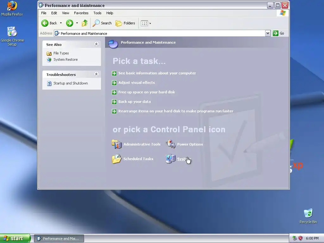The width and height of the screenshot is (324, 243).
Task: Click the System computer icon
Action: [171, 159]
